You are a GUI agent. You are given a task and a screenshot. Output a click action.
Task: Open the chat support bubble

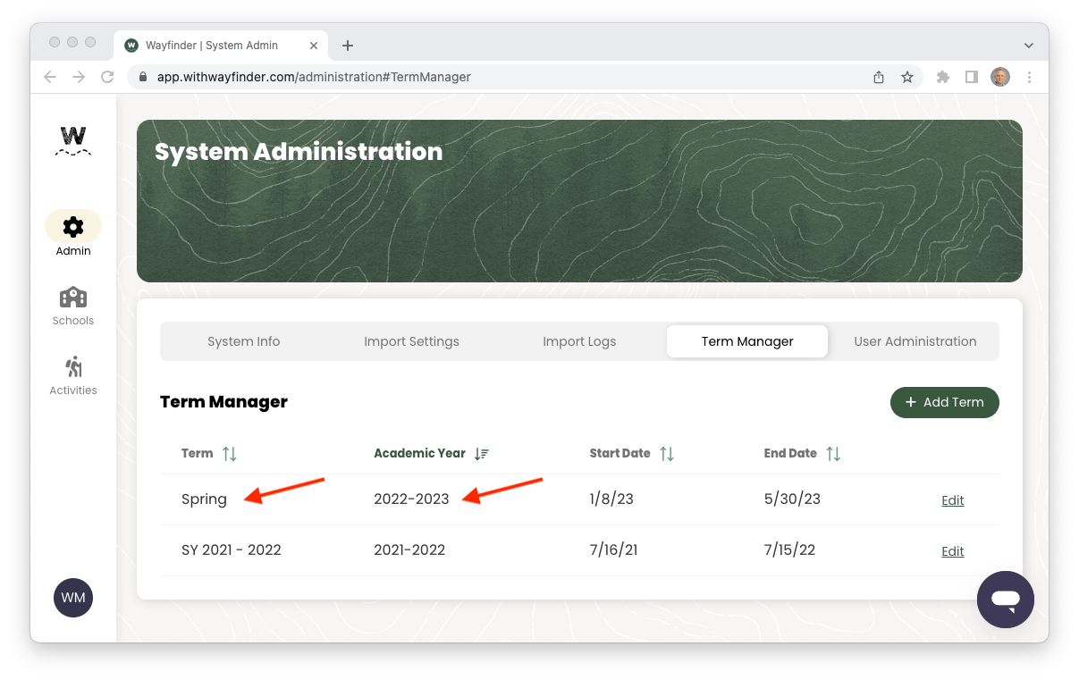[1005, 599]
